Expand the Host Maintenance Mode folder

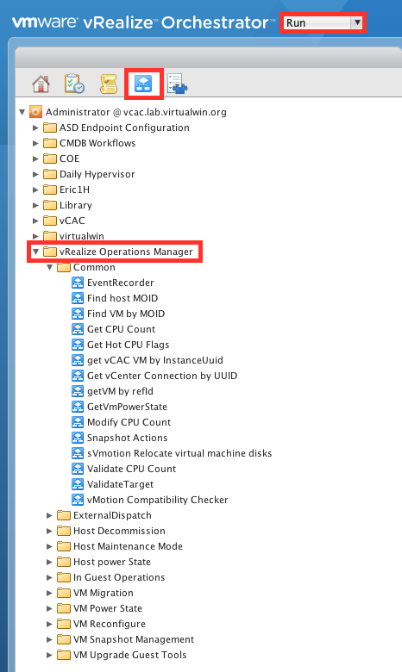50,546
